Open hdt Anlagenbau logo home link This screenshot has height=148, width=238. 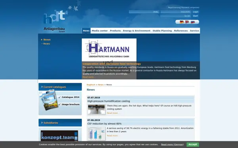point(54,21)
